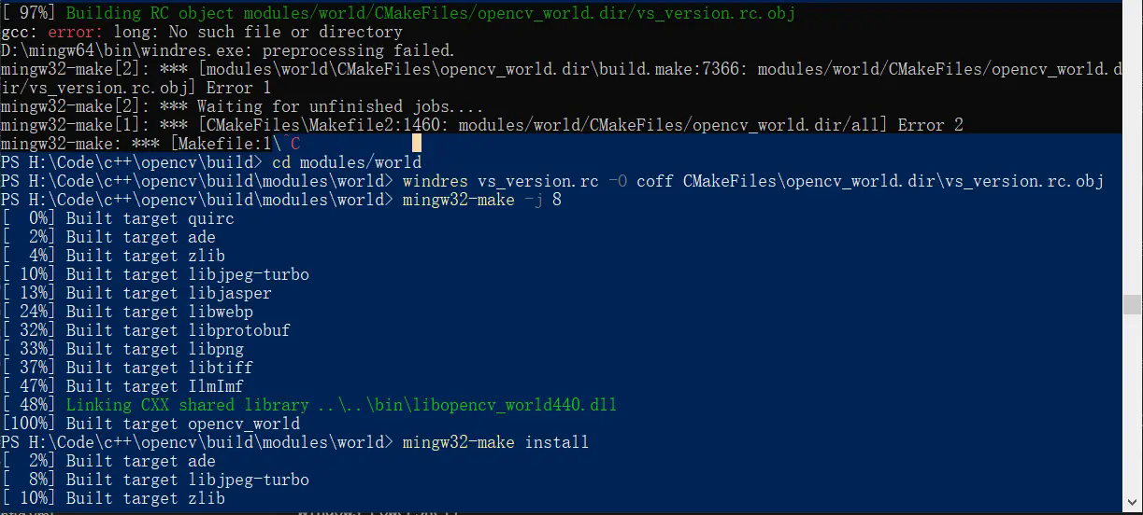
Task: Click 'Built target libprotobuf' line
Action: pos(146,330)
